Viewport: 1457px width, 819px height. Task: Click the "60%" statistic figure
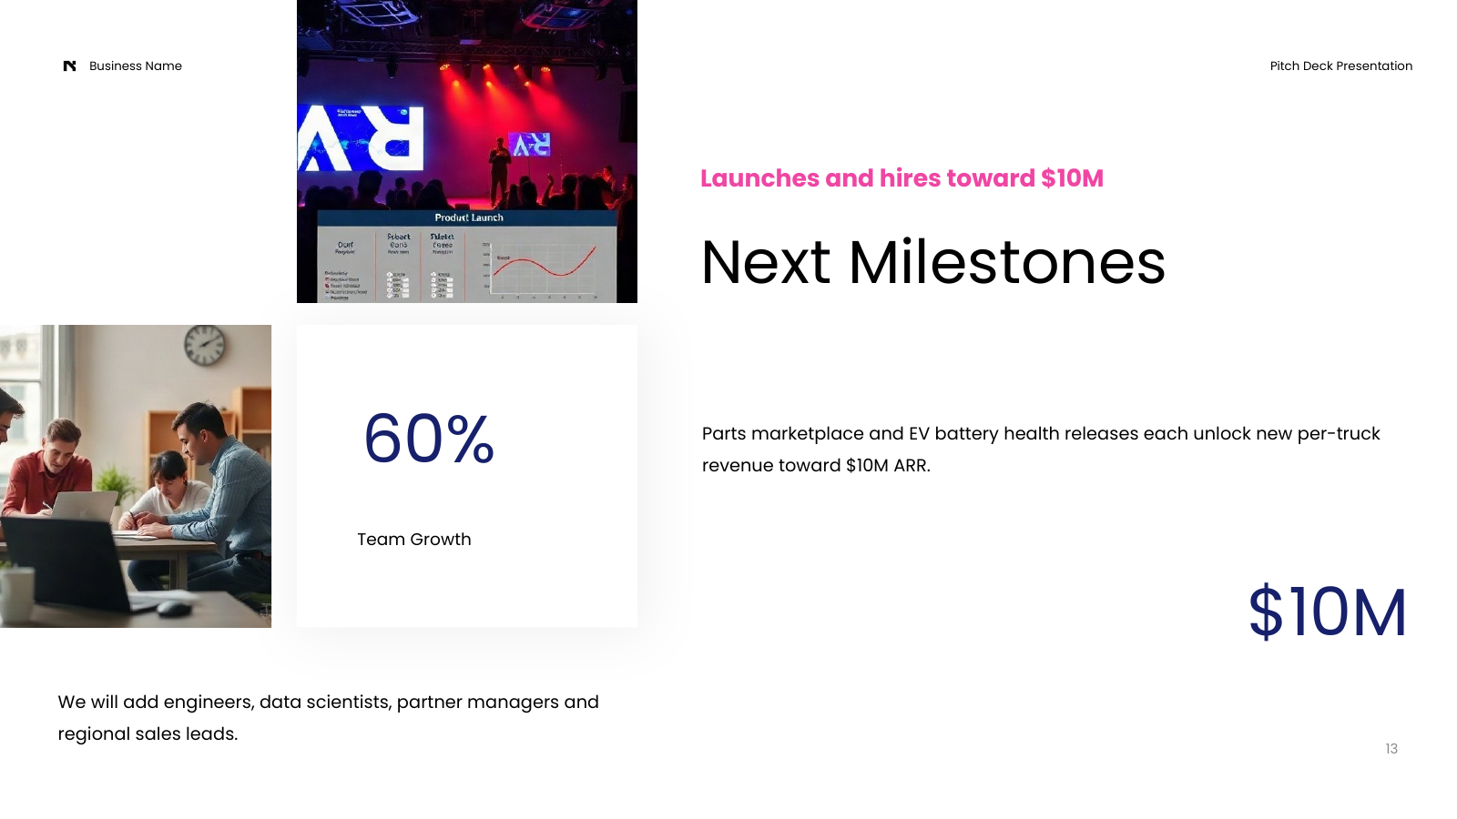pyautogui.click(x=429, y=439)
